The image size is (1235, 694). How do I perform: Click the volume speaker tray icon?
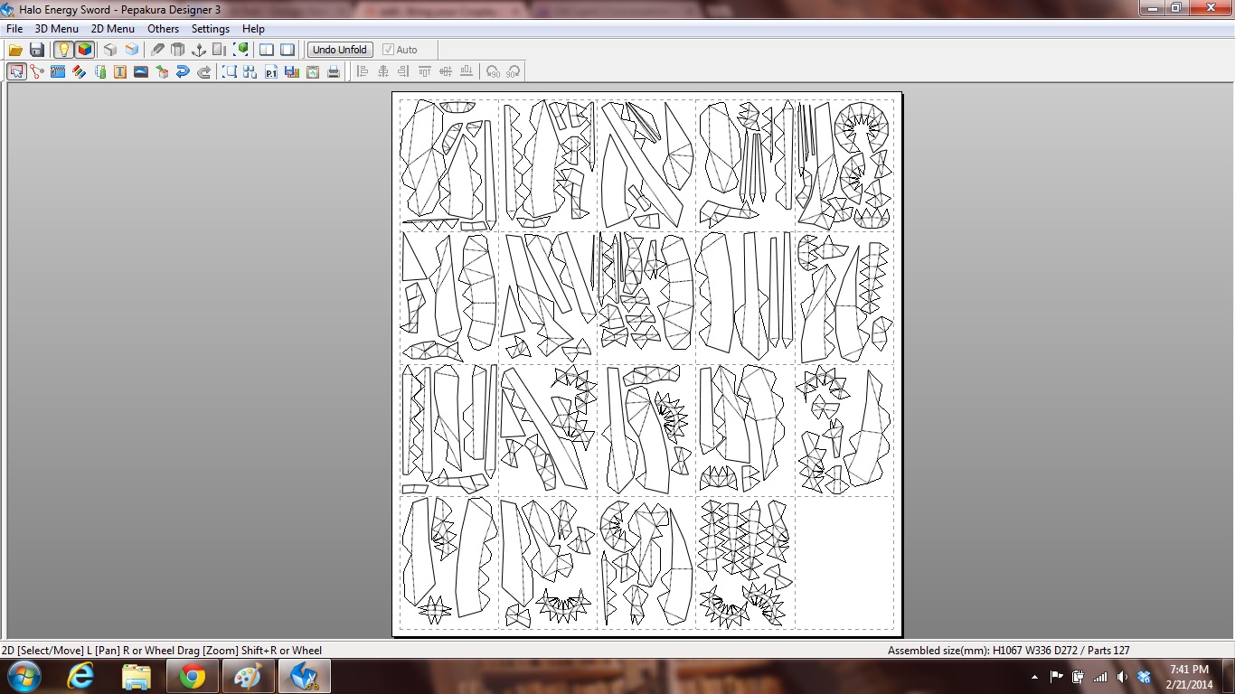[x=1122, y=677]
